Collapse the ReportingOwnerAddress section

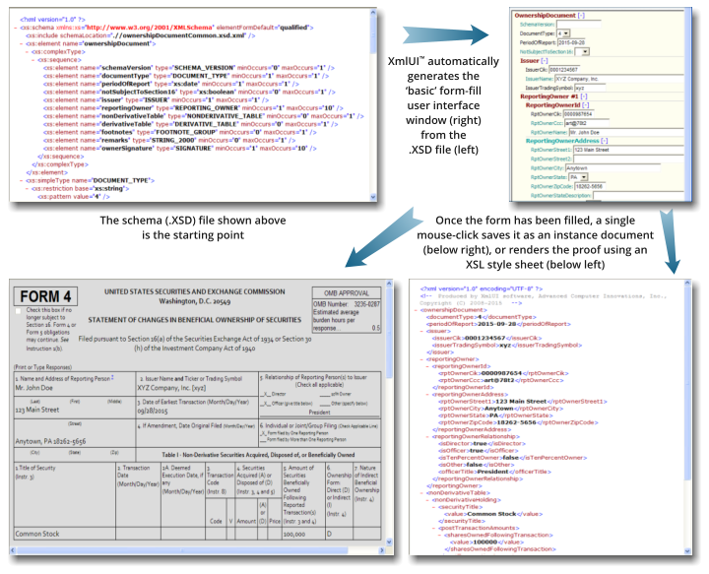coord(605,141)
